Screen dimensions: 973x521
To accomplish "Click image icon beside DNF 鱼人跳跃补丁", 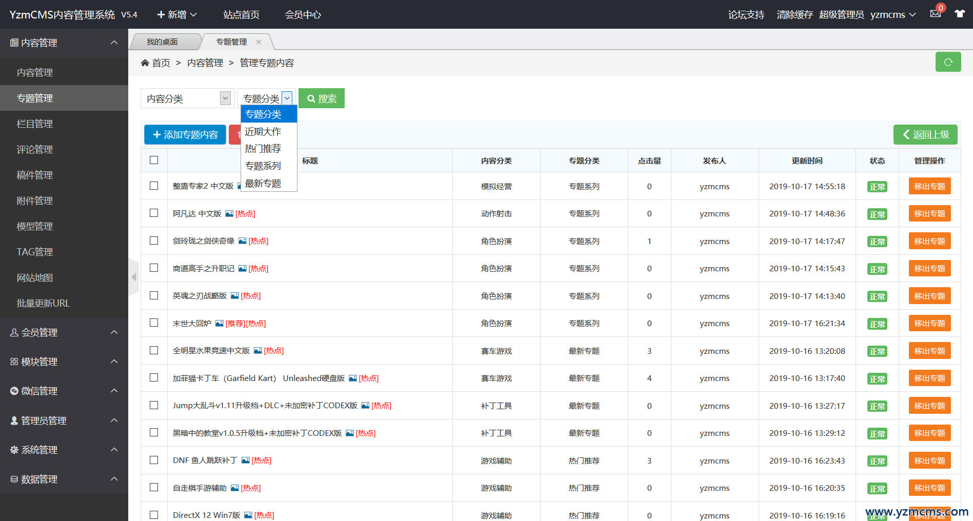I will (x=246, y=460).
